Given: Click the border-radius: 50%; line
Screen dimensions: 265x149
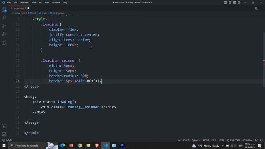Looking at the screenshot, I should click(x=69, y=76).
